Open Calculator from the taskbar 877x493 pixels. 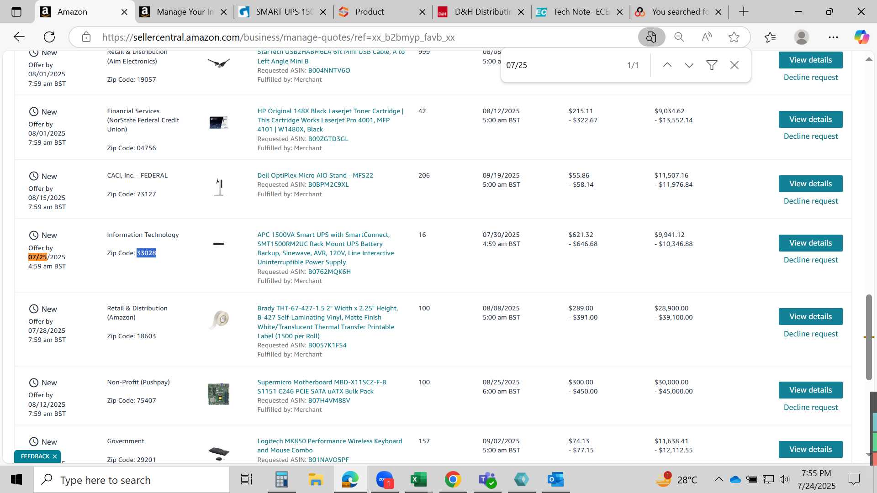281,480
